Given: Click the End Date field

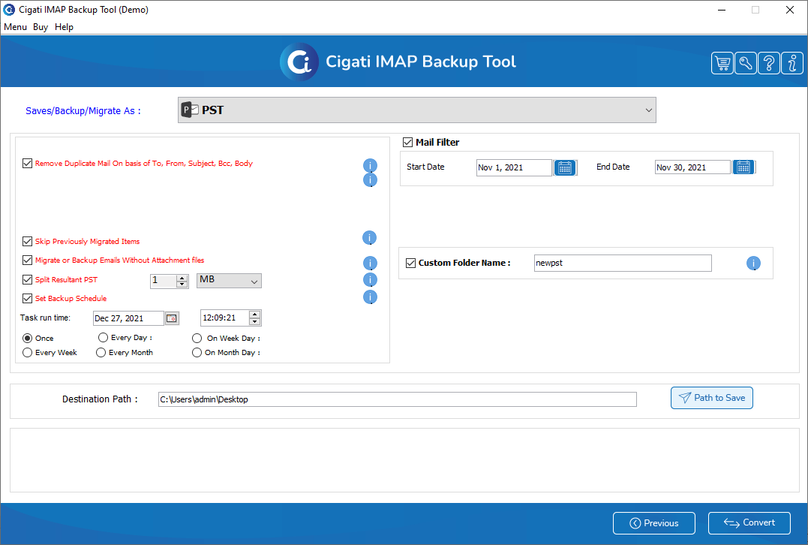Looking at the screenshot, I should (692, 167).
